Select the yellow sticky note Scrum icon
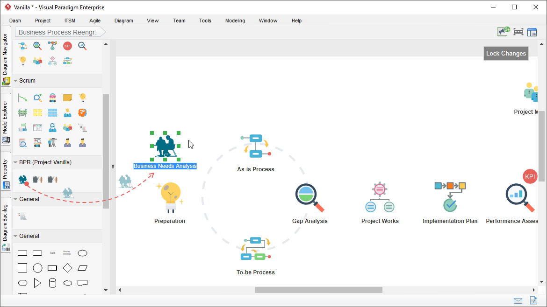Viewport: 547px width, 307px height. click(x=67, y=98)
